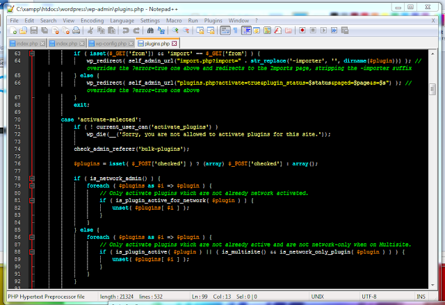Cut selection using scissors icon
This screenshot has height=305, width=445.
pos(90,31)
